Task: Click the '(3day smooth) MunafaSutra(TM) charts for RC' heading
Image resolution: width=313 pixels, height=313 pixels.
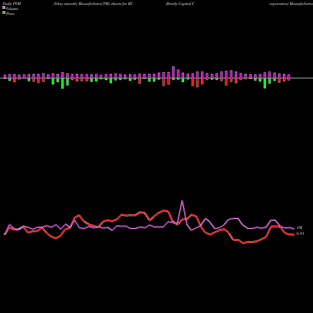Action: [93, 4]
